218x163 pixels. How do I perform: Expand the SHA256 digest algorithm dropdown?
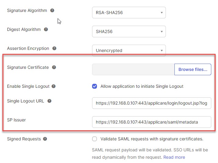pos(129,31)
